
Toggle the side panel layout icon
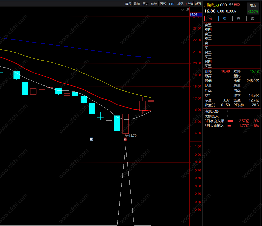(x=187, y=9)
